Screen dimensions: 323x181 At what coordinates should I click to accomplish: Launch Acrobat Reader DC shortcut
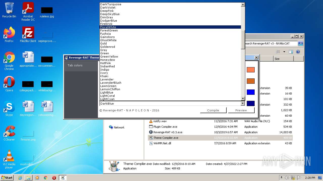[x=28, y=12]
